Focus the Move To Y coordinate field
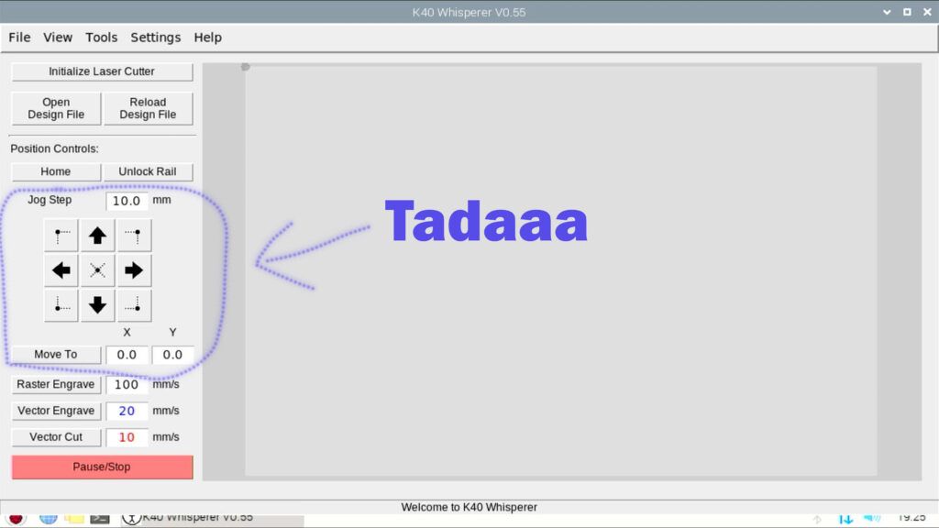The height and width of the screenshot is (528, 939). click(172, 355)
